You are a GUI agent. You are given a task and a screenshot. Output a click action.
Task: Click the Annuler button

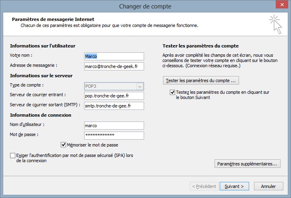click(268, 186)
